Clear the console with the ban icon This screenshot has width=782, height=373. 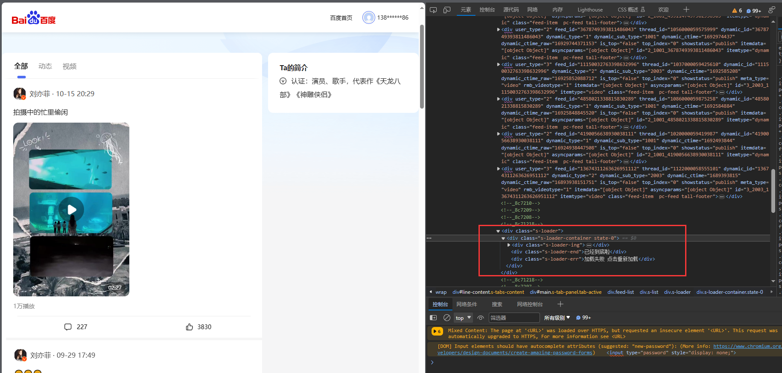point(447,318)
